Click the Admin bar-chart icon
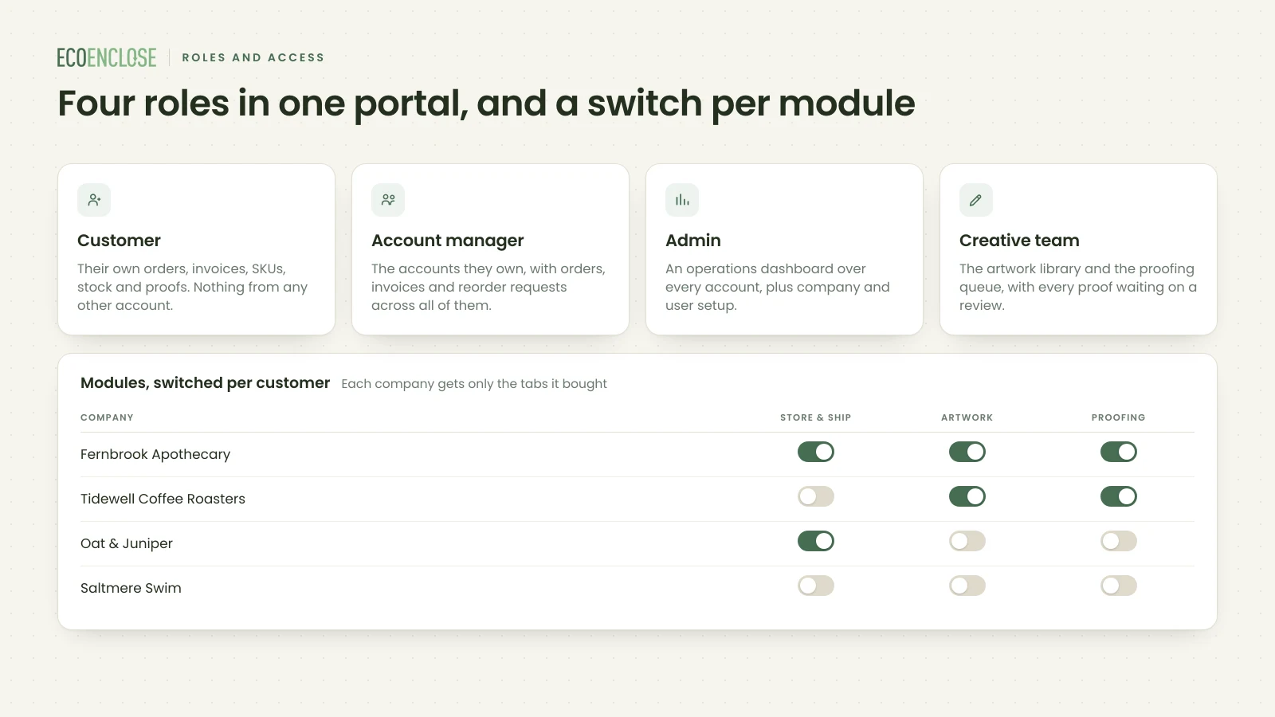The image size is (1275, 717). pos(682,200)
